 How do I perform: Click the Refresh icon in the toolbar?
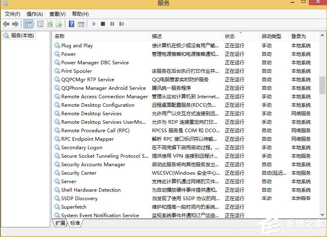(49, 24)
